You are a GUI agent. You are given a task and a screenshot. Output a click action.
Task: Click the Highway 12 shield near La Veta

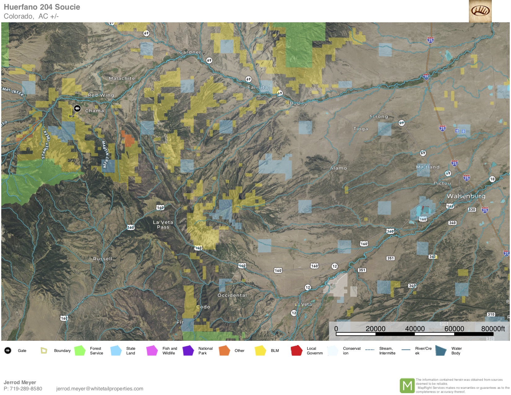tap(294, 313)
